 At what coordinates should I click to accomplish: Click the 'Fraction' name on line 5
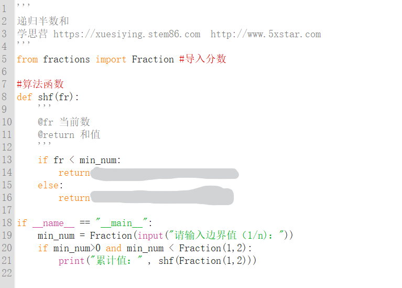pyautogui.click(x=153, y=59)
